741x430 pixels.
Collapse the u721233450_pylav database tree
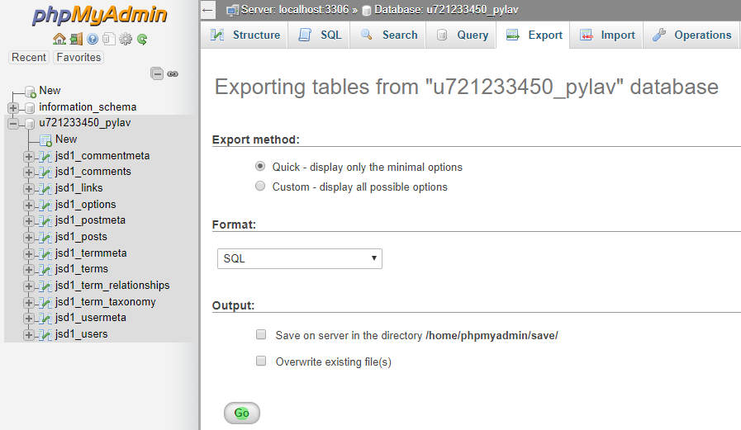point(12,123)
